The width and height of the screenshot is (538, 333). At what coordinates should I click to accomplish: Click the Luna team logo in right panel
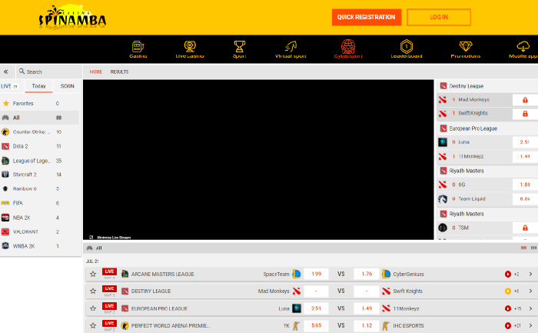click(x=443, y=142)
